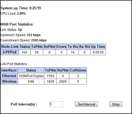This screenshot has height=114, width=132.
Task: Click the 0:00:00 up time cell
Action: (98, 52)
